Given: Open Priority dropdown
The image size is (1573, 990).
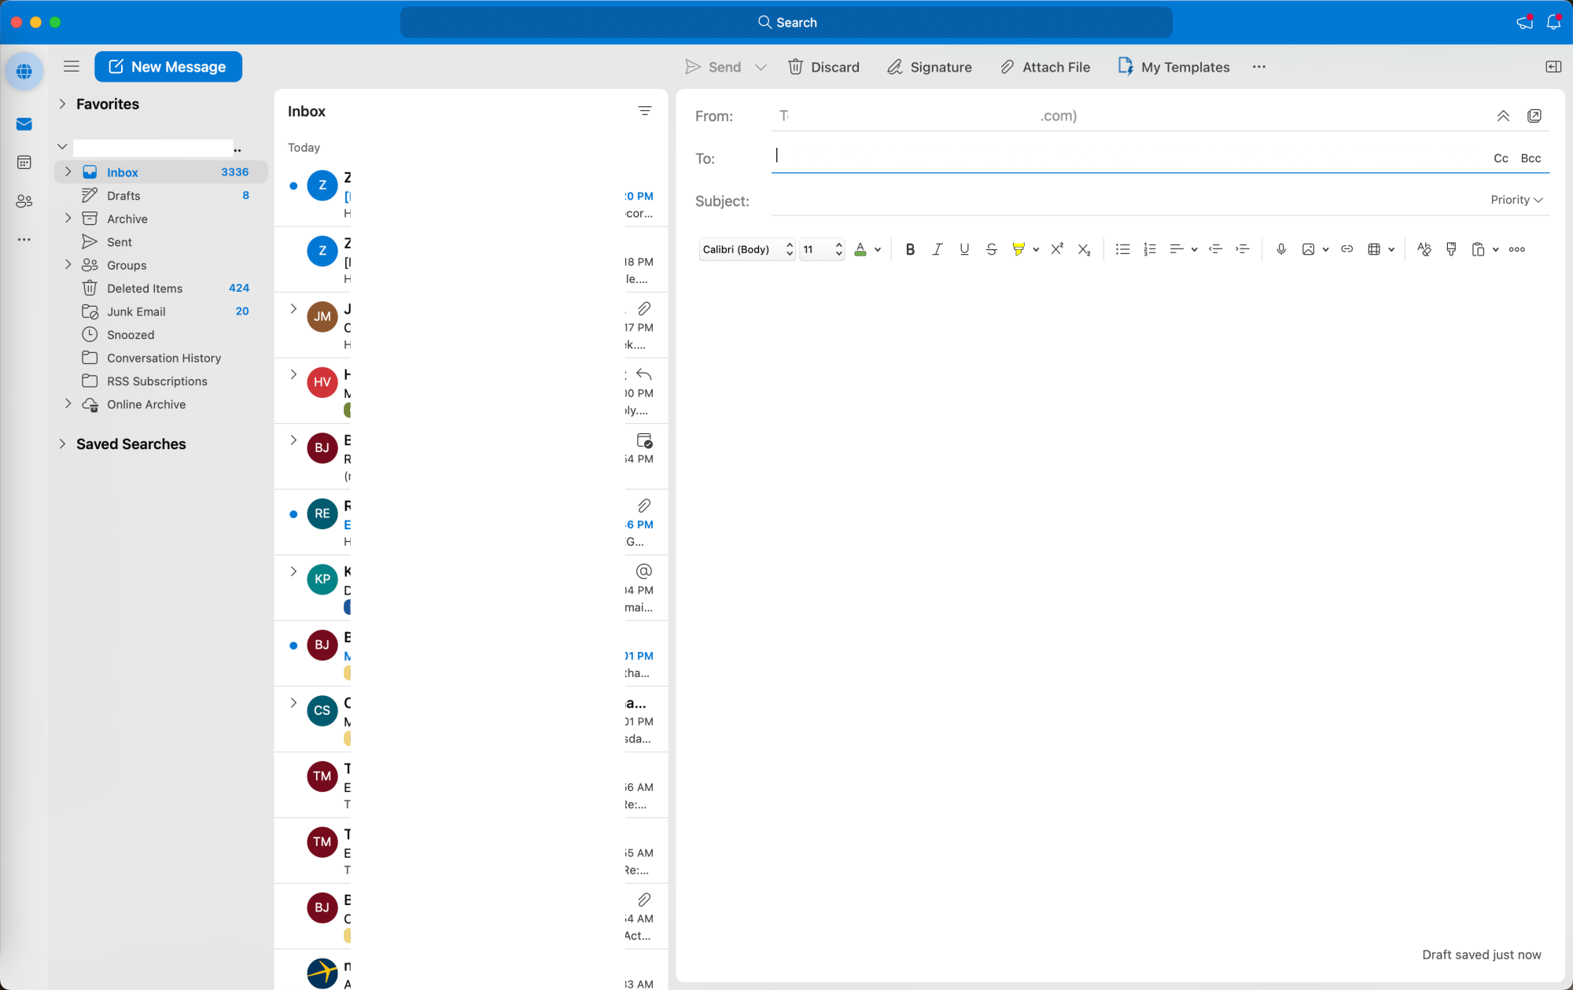Looking at the screenshot, I should pos(1516,200).
